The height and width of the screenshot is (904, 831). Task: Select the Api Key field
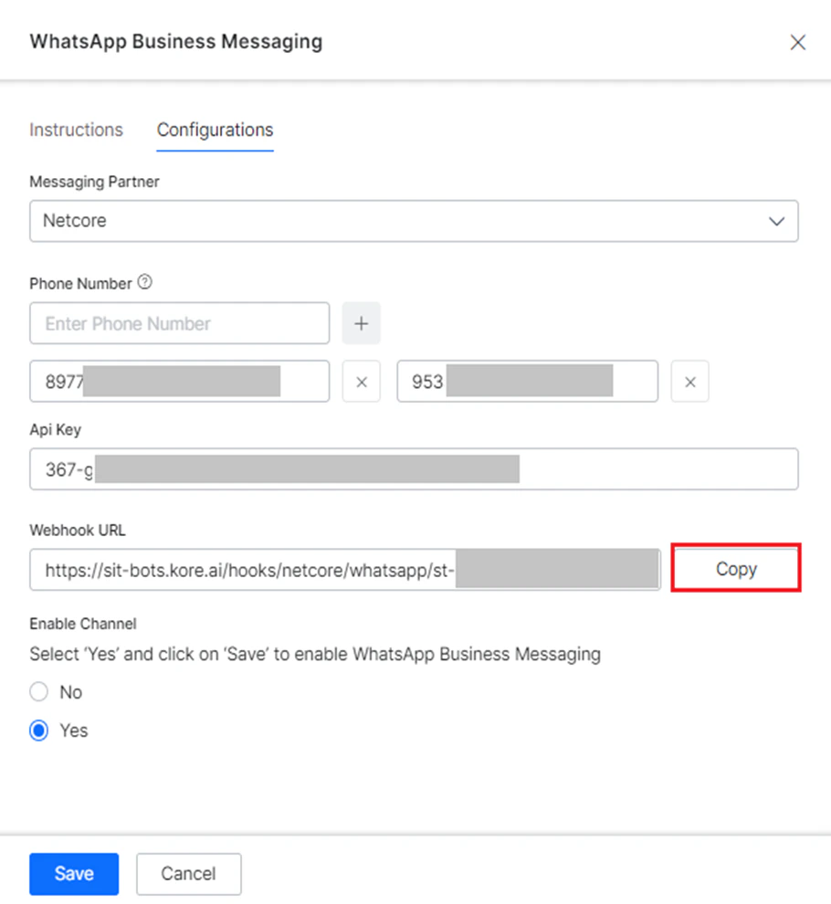[414, 468]
